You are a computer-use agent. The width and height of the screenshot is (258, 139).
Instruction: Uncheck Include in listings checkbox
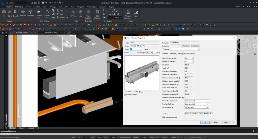point(125,95)
